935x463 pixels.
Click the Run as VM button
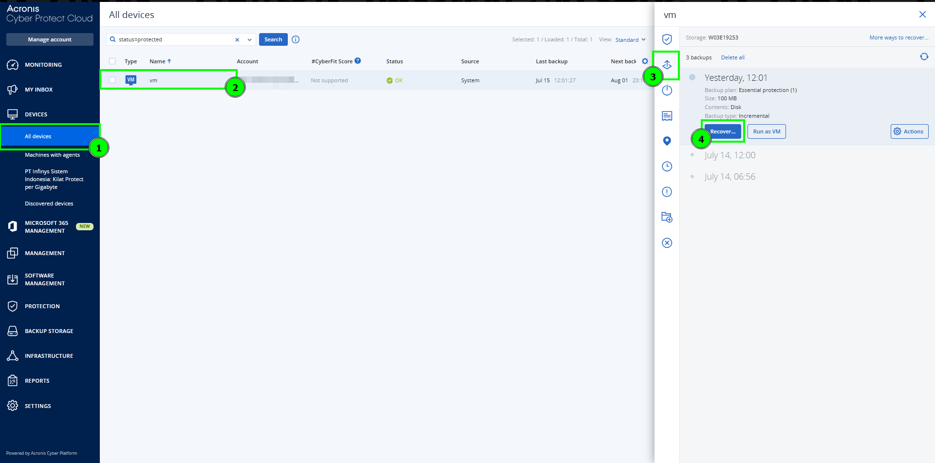click(766, 131)
